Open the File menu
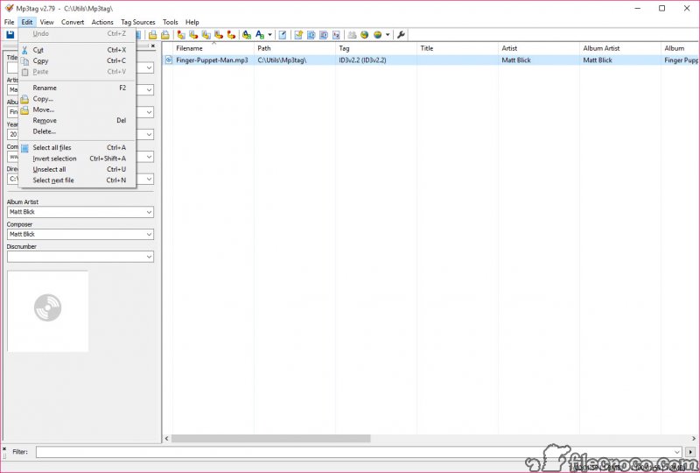 pos(10,22)
